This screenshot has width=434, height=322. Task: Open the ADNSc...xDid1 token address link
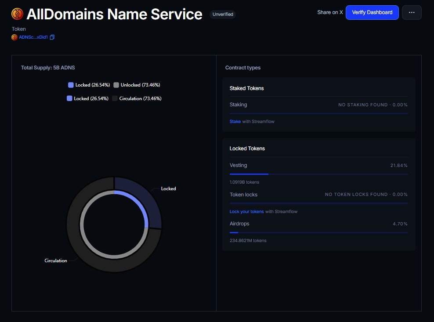coord(33,37)
